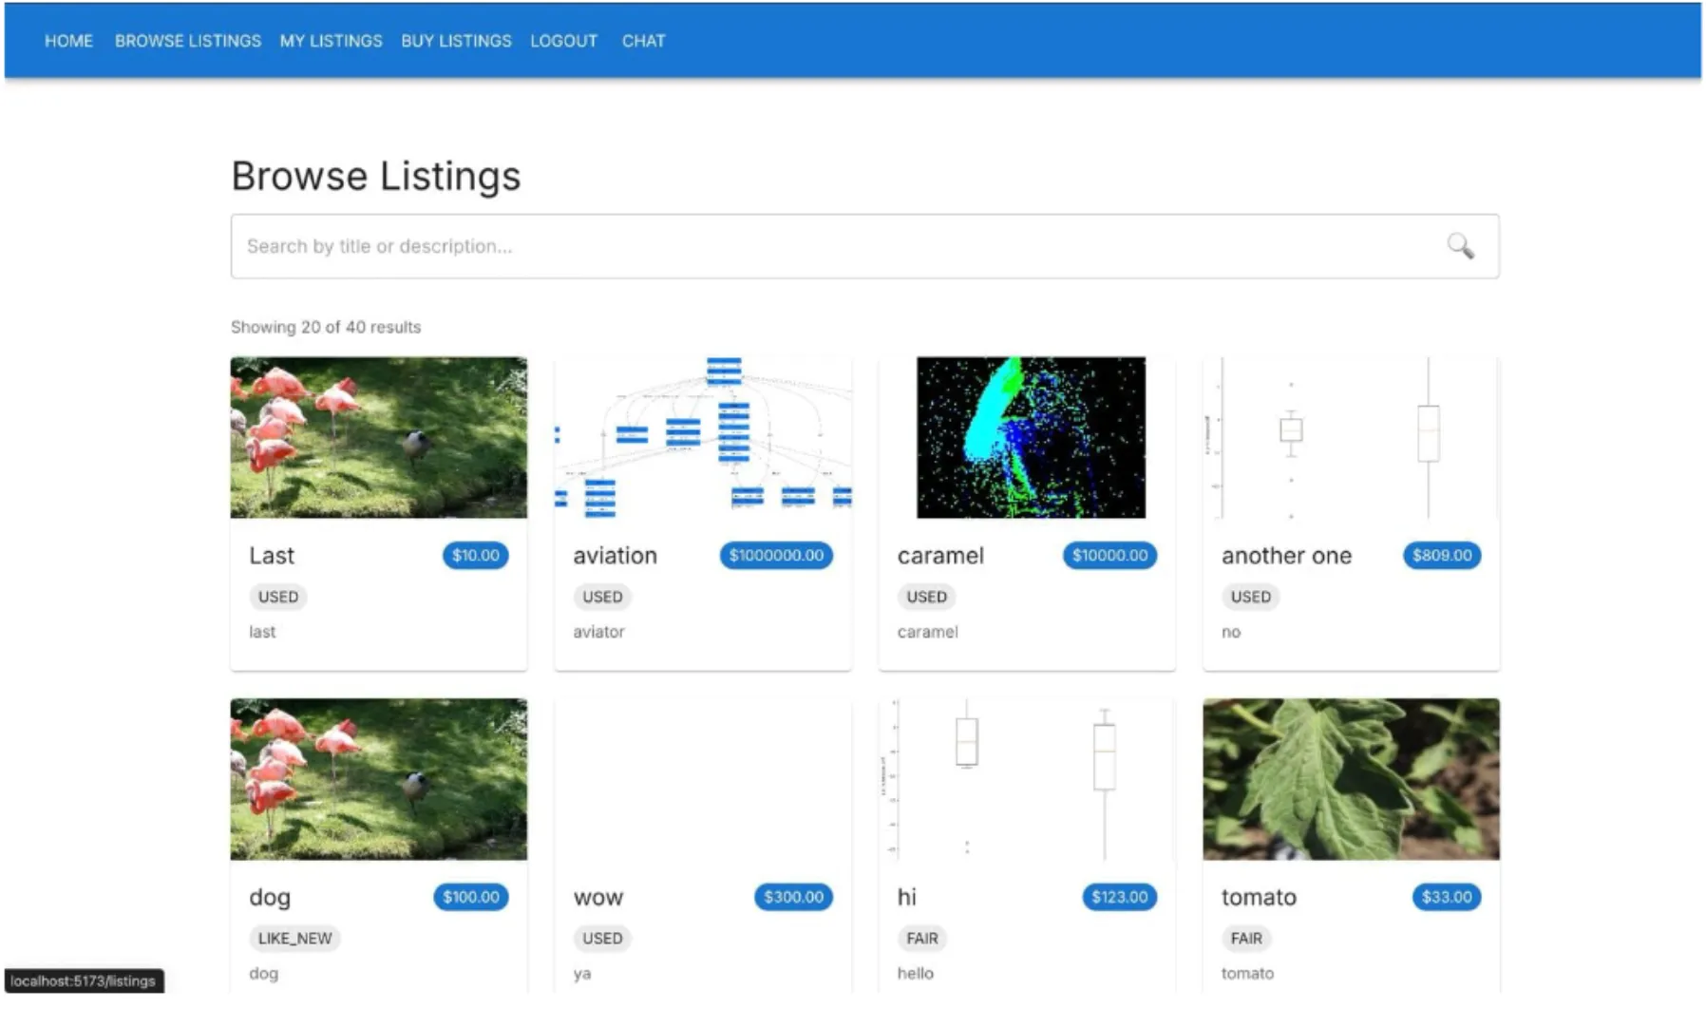Screen dimensions: 1706x1009
Task: Focus the search by title field
Action: click(x=836, y=246)
